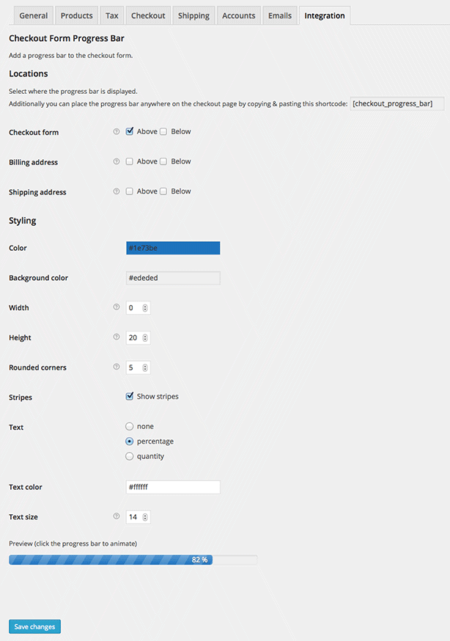Open the blue Color picker field
The image size is (450, 641).
(173, 248)
